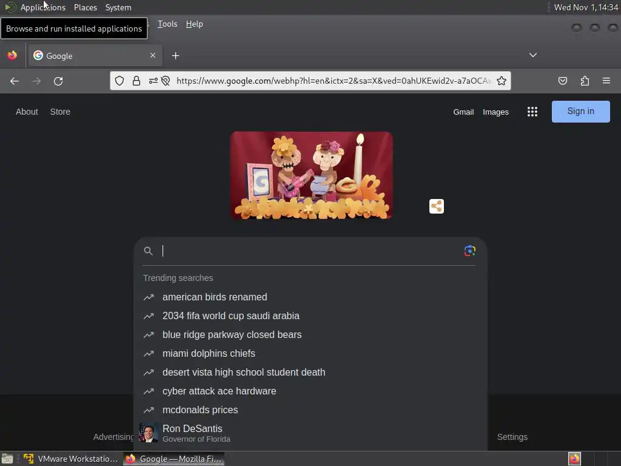Select 'miami dolphins chiefs' suggestion
This screenshot has width=621, height=466.
(310, 354)
